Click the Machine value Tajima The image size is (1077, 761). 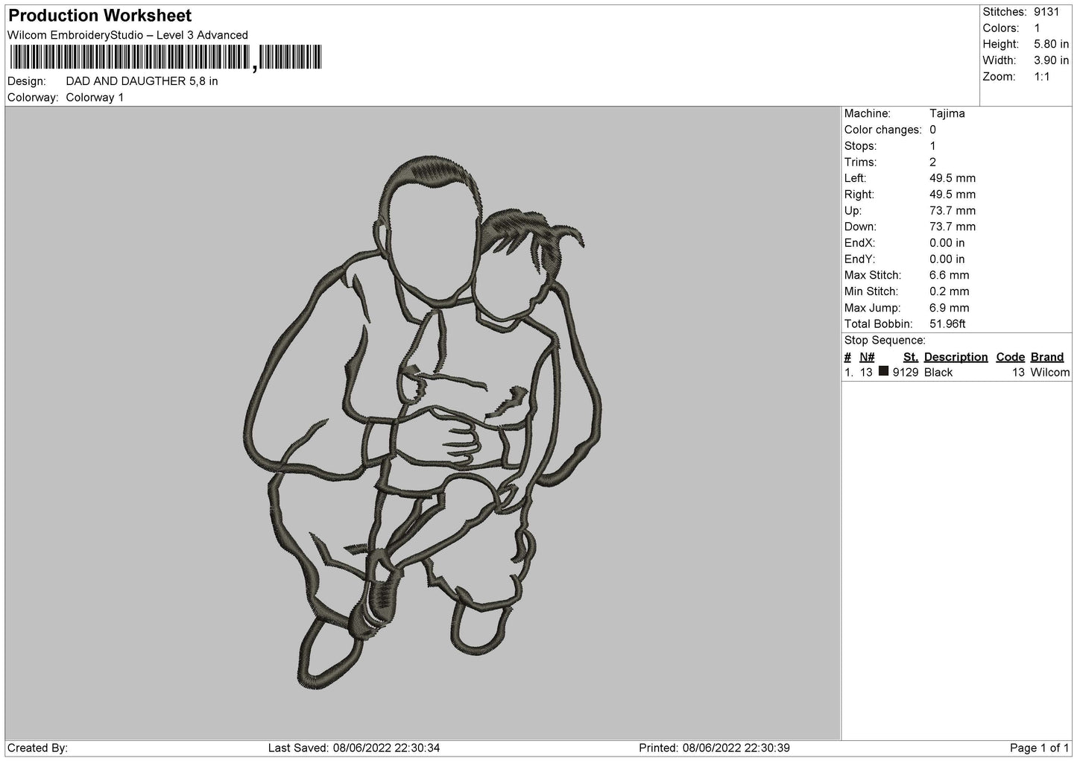click(x=947, y=114)
